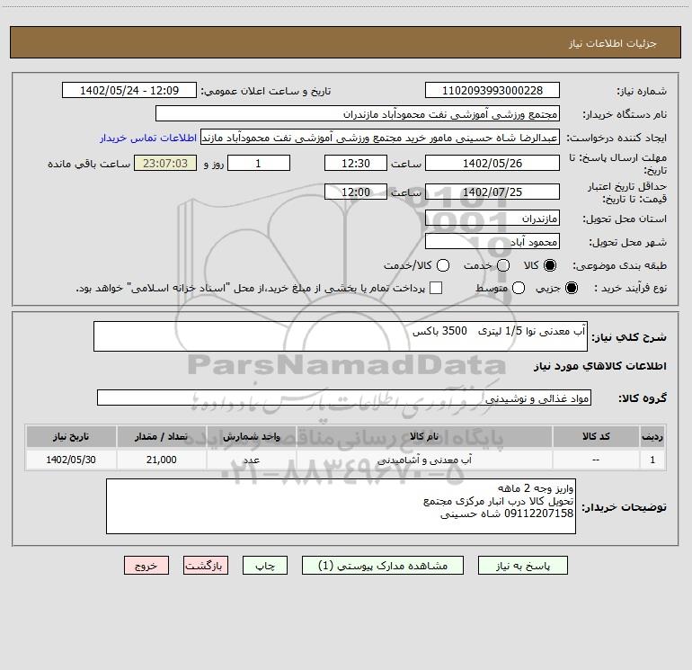Click the countdown timer 23:07:03
692x670 pixels.
pos(165,163)
